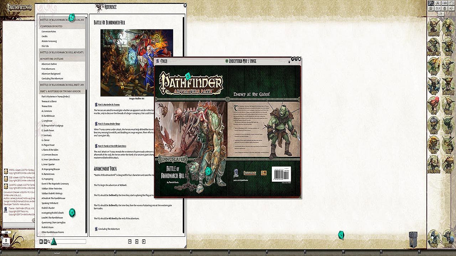The height and width of the screenshot is (256, 456).
Task: Click link icon for Concluding The Adventure
Action: [96, 229]
